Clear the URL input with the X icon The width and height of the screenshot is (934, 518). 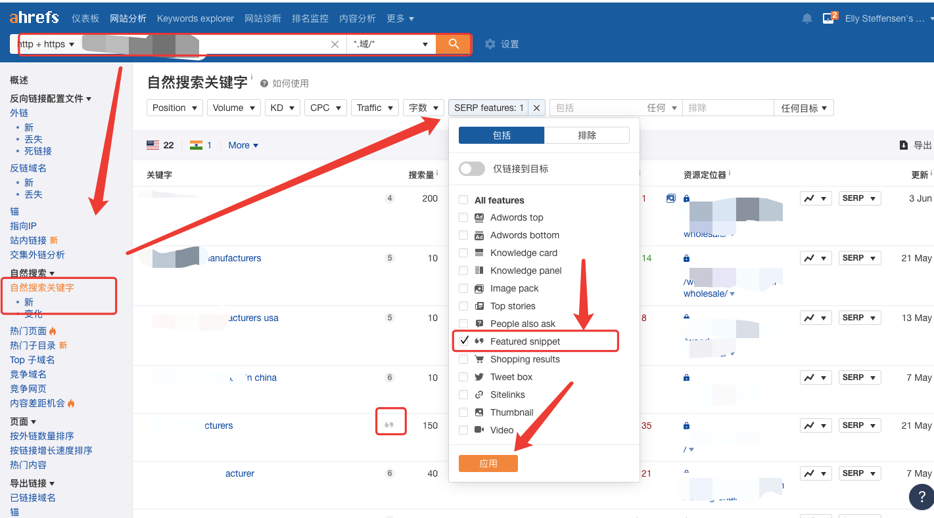pyautogui.click(x=335, y=44)
